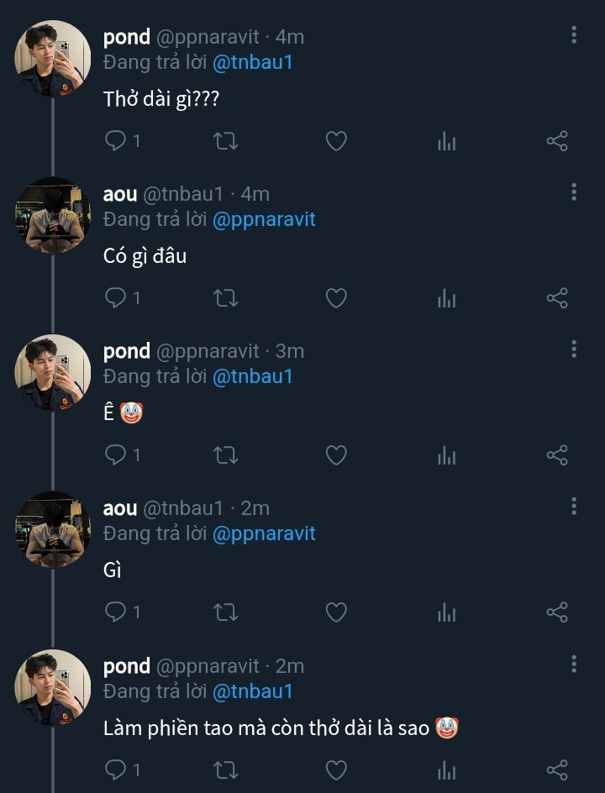Reply to the "Làm phiền tao" tweet

click(x=116, y=769)
